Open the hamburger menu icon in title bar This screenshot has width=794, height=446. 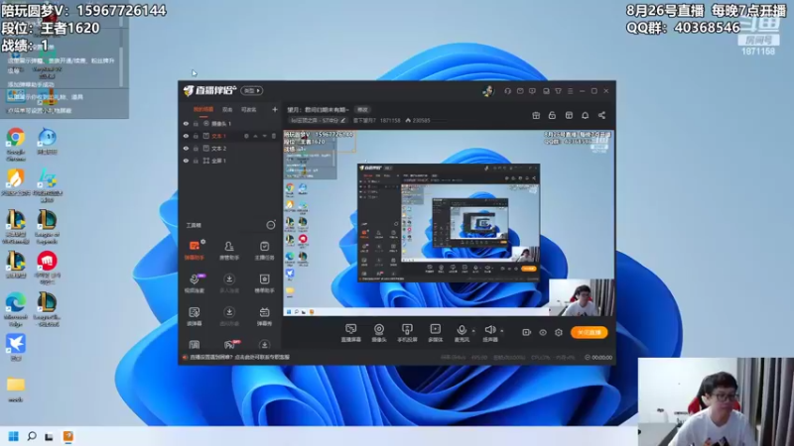pos(570,91)
